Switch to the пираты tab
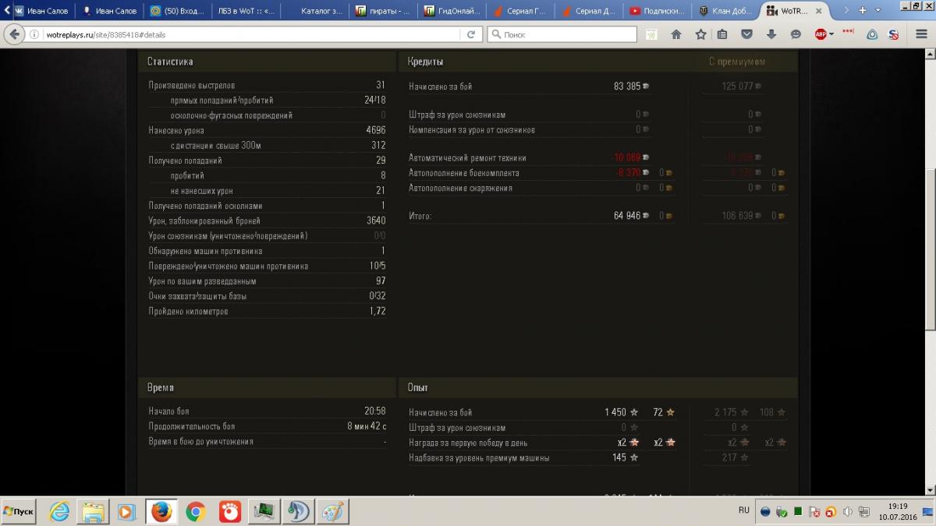 point(383,11)
